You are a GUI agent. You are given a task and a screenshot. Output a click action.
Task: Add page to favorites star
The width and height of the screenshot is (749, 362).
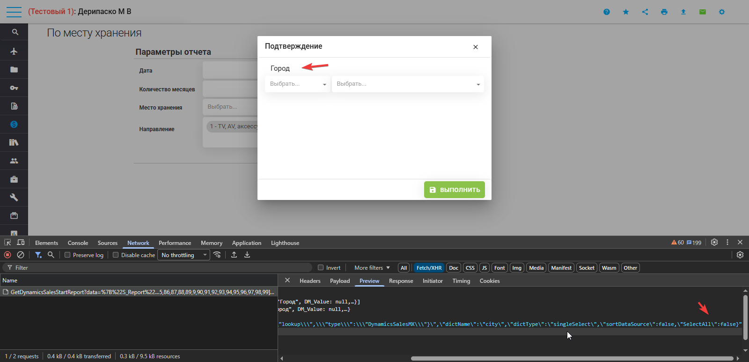(626, 12)
